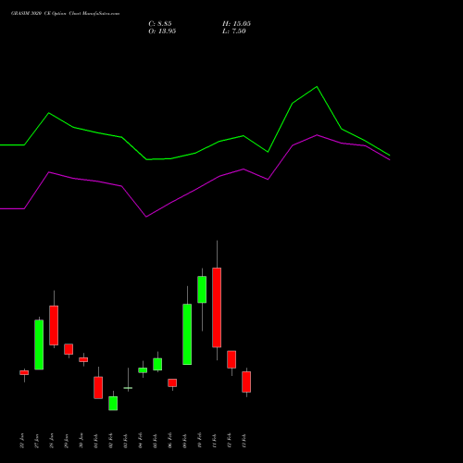Viewport: 463px width, 463px height.
Task: Click the tall green candlestick for 27 Jan
Action: pos(39,344)
